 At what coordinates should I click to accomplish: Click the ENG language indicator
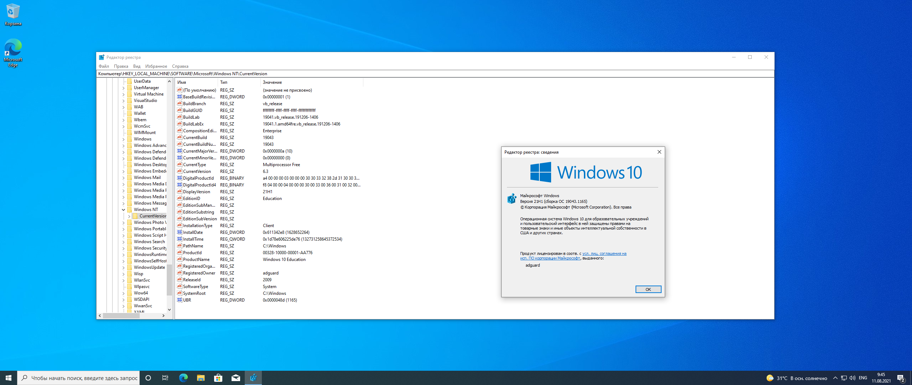point(863,378)
